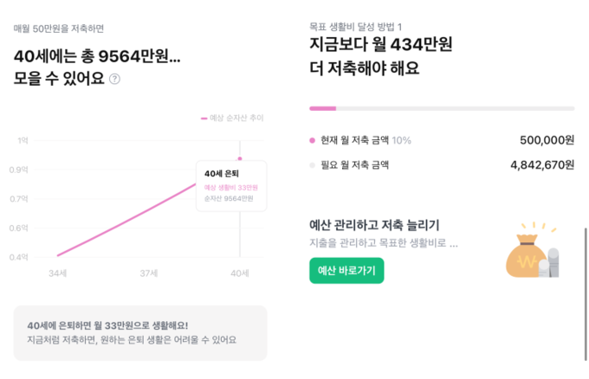589x379 pixels.
Task: Click the 예산 관리하고 저축 늘리기 heading
Action: tap(374, 225)
